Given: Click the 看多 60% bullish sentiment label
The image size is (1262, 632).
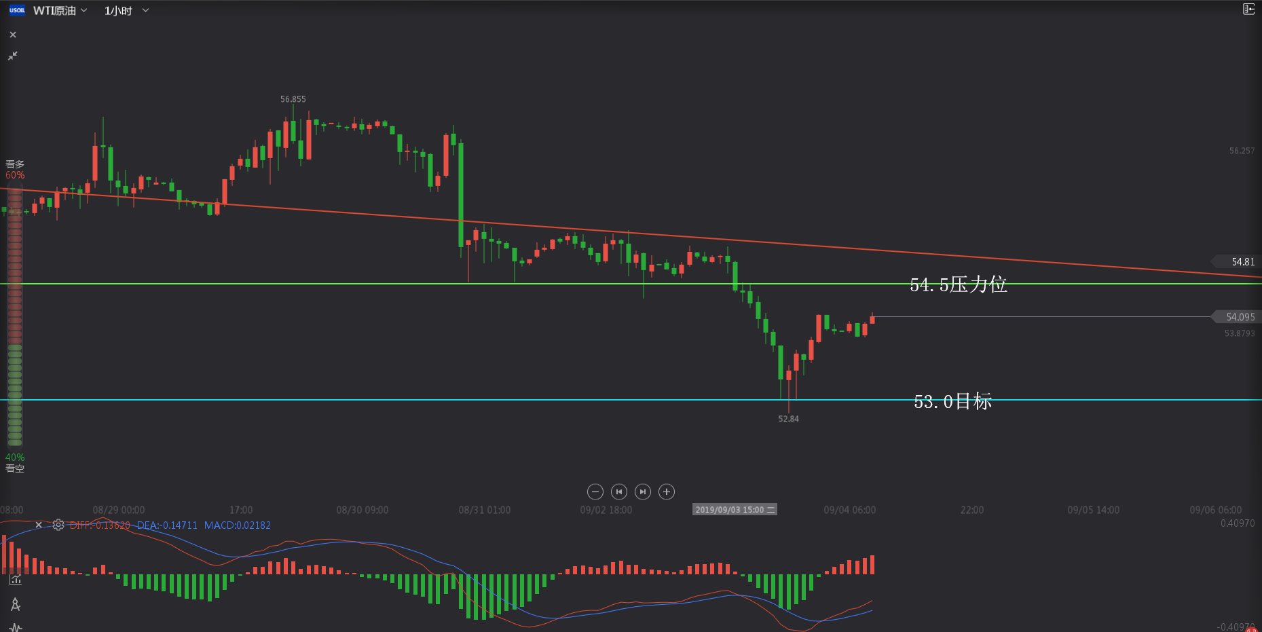Looking at the screenshot, I should coord(15,170).
